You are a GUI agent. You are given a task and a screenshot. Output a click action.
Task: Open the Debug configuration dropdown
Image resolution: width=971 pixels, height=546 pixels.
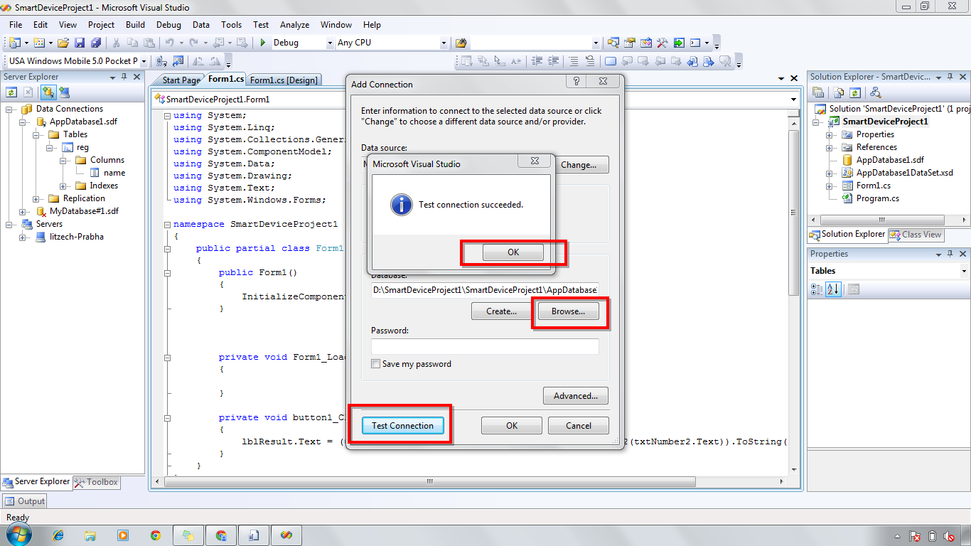[x=329, y=43]
